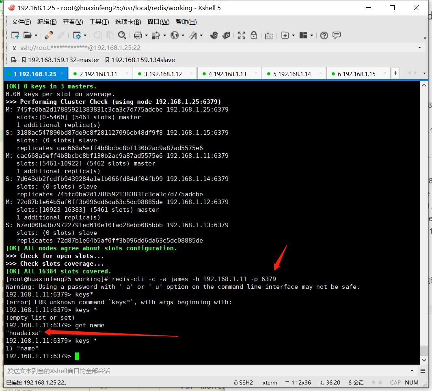Click the lock screen padlock icon

(x=254, y=35)
